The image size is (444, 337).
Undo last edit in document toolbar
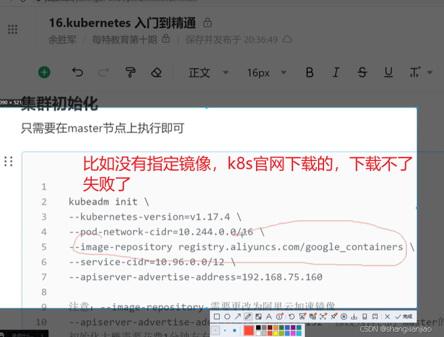78,72
